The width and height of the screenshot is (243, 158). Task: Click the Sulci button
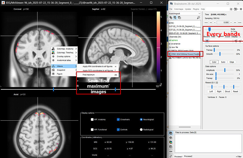click(222, 62)
